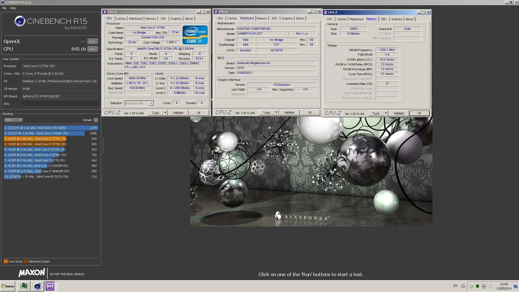Image resolution: width=519 pixels, height=292 pixels.
Task: Open the File menu
Action: (4, 8)
